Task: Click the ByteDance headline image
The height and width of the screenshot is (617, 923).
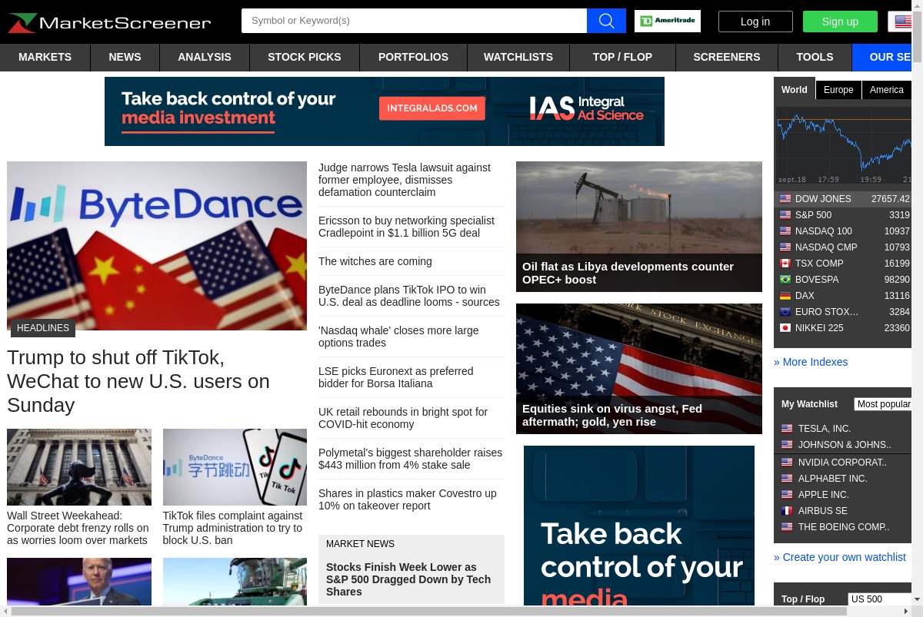Action: click(x=157, y=246)
